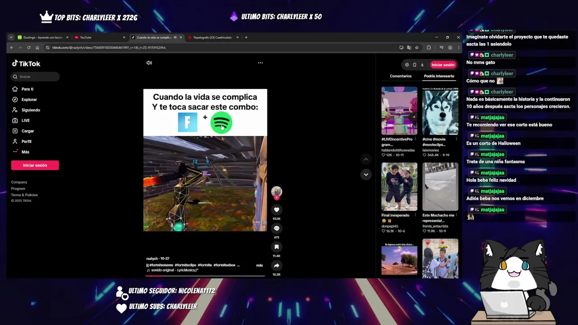Bookmark page with star icon

(x=417, y=47)
